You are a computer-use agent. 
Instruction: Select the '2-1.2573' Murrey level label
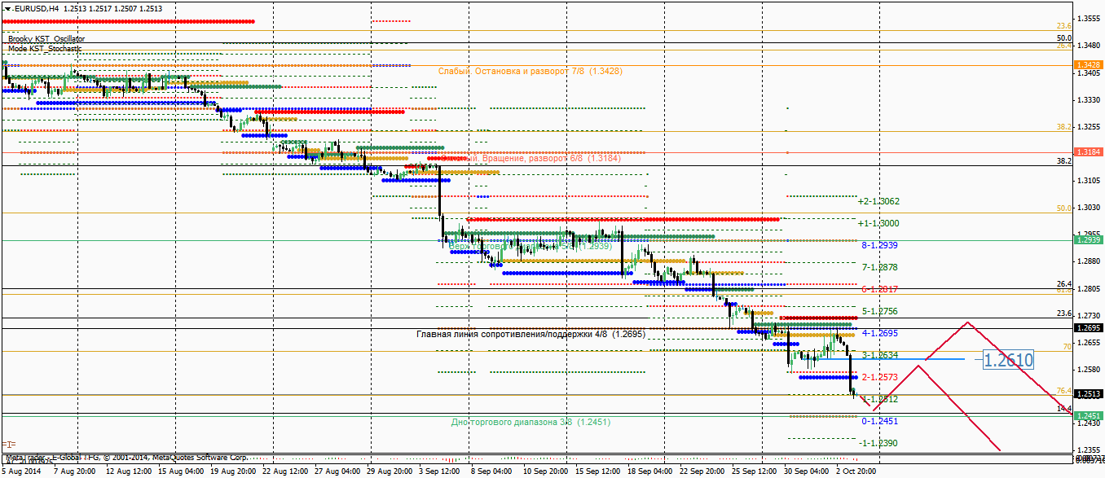pyautogui.click(x=880, y=377)
